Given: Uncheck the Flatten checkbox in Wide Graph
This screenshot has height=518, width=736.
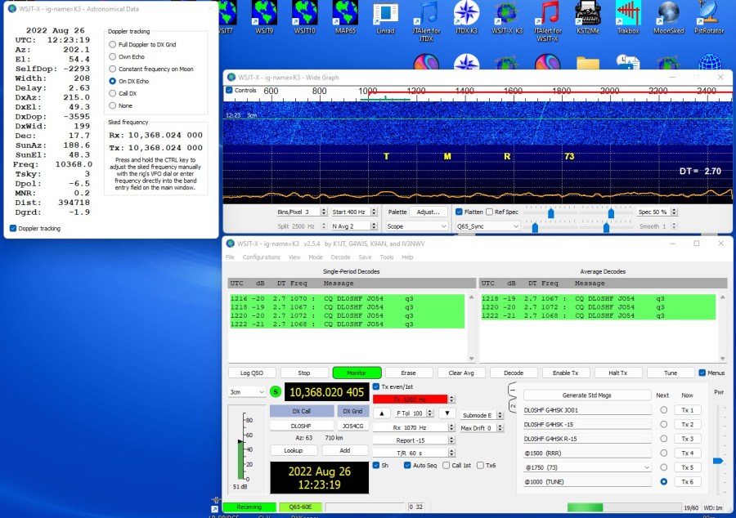Looking at the screenshot, I should pyautogui.click(x=460, y=212).
